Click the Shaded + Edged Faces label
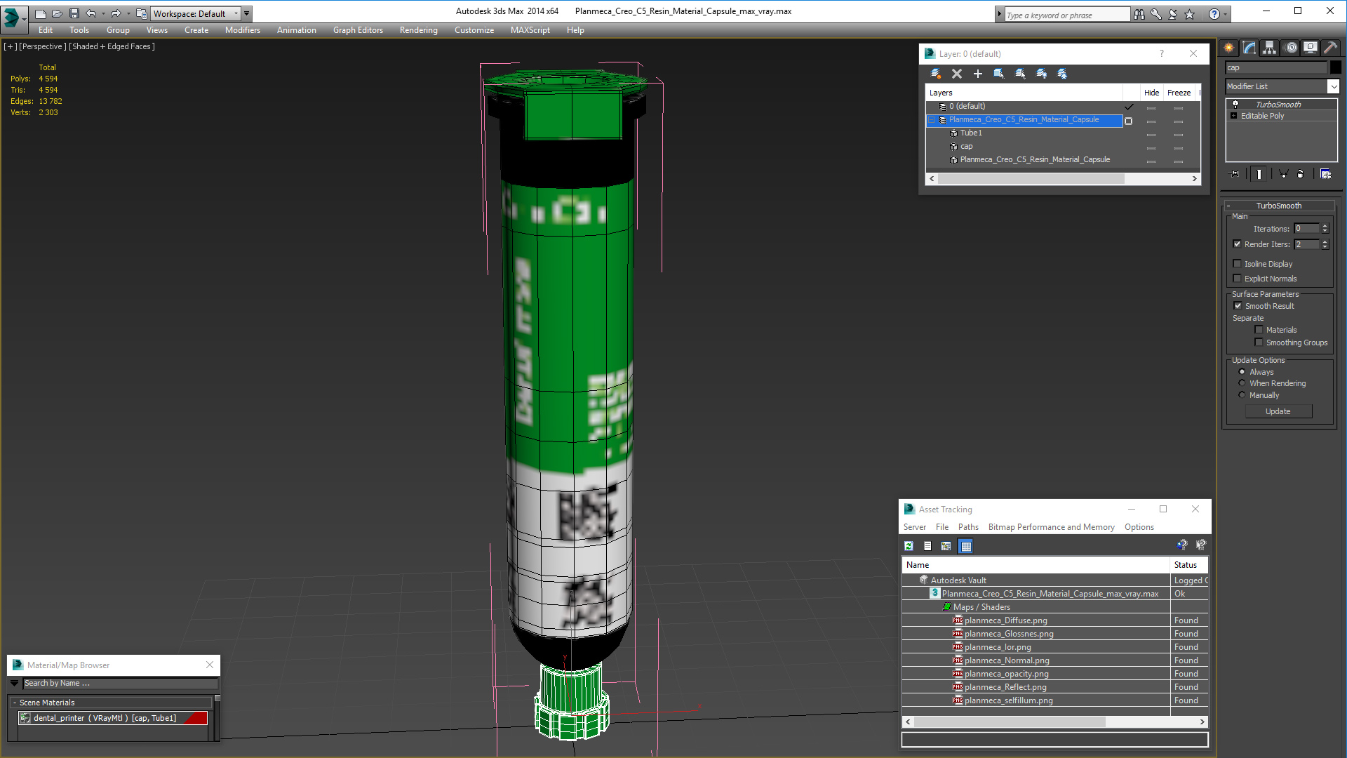1347x758 pixels. (112, 46)
